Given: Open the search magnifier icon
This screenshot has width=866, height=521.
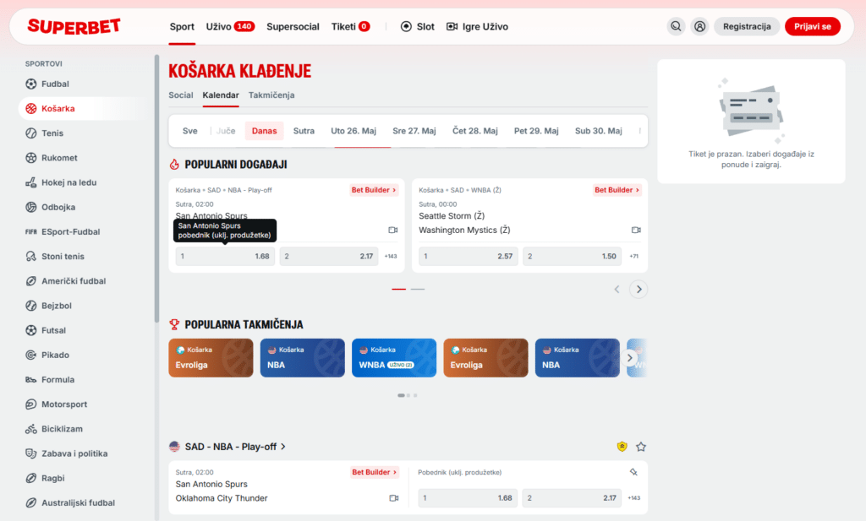Looking at the screenshot, I should point(676,26).
